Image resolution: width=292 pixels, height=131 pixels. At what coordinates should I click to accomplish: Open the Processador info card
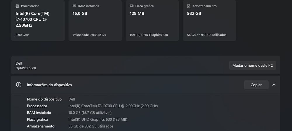point(38,20)
